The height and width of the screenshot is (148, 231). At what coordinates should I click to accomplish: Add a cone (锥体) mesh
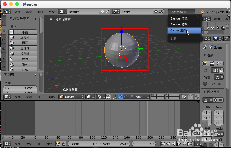(23, 65)
